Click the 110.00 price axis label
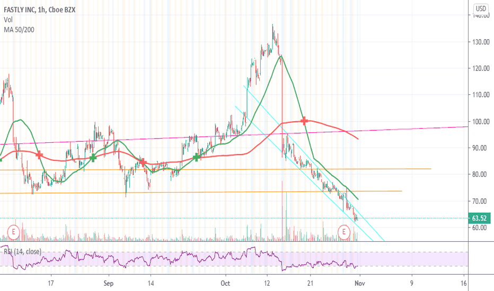 pyautogui.click(x=481, y=95)
